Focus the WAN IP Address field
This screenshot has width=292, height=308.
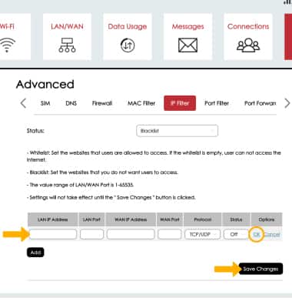point(131,234)
